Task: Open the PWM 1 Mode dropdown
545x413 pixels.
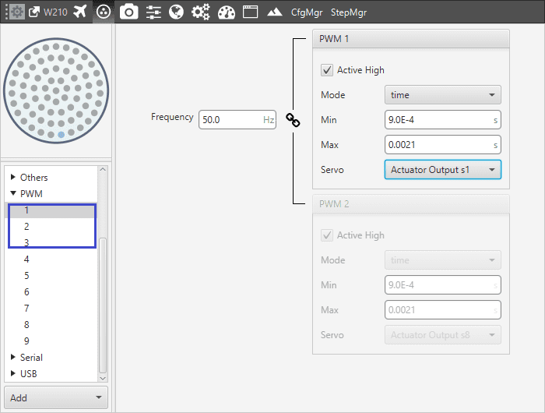Action: 442,95
